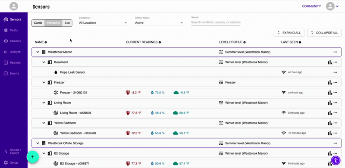Image resolution: width=345 pixels, height=168 pixels.
Task: Click Rope Leak Sensor water drop icon
Action: [56, 72]
